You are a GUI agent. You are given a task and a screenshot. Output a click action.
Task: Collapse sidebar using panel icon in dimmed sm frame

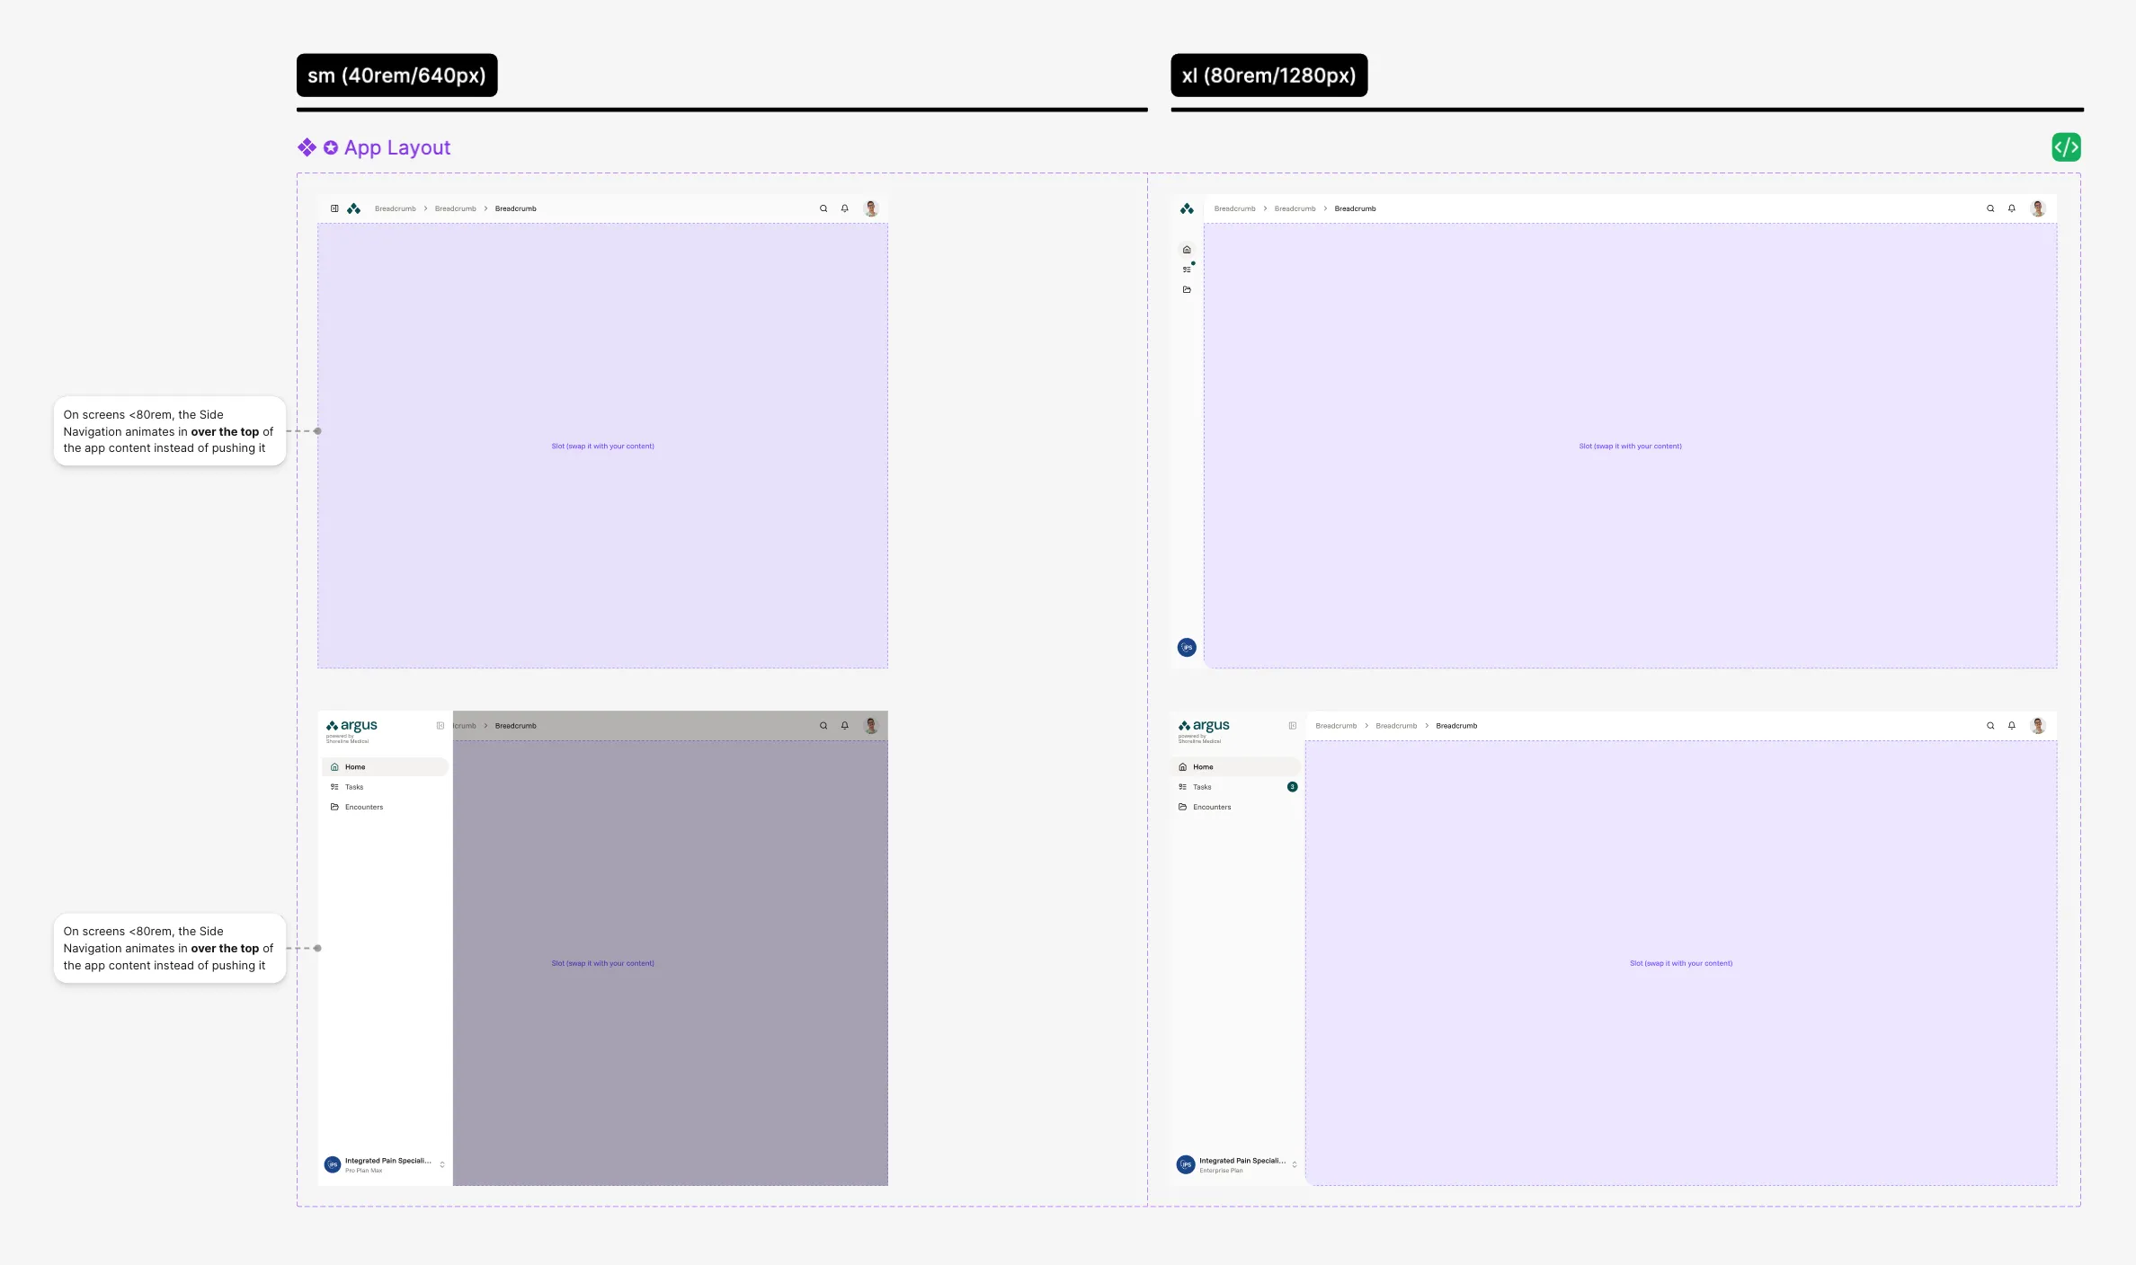pyautogui.click(x=441, y=726)
